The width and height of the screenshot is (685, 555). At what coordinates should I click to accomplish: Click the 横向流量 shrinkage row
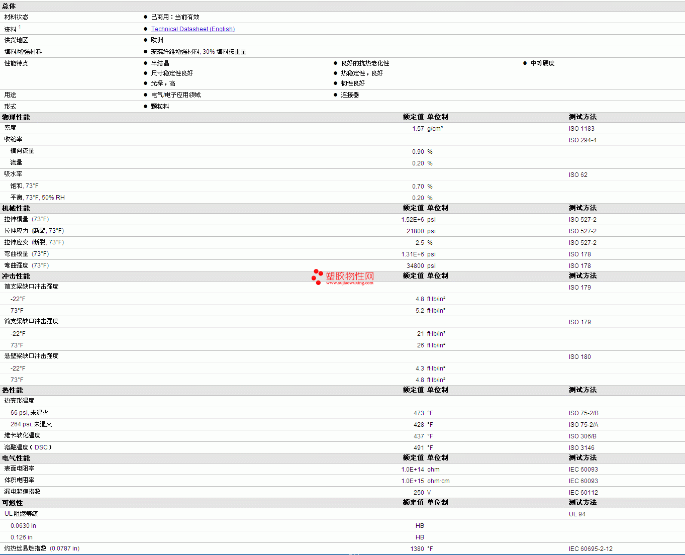tap(23, 151)
